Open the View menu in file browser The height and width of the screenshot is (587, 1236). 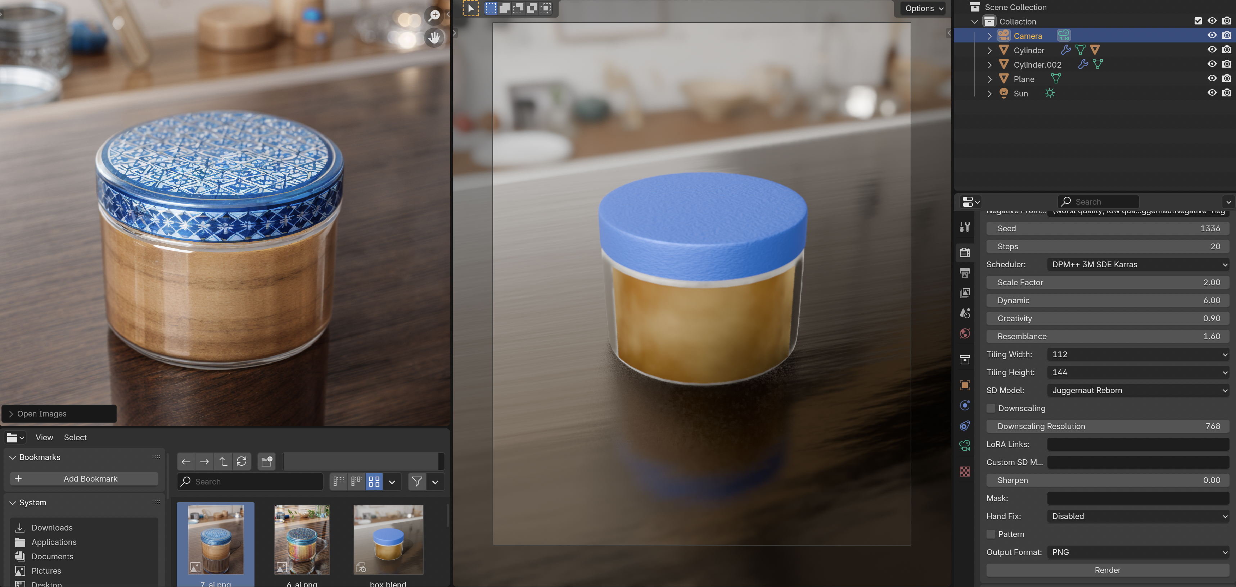pos(44,437)
